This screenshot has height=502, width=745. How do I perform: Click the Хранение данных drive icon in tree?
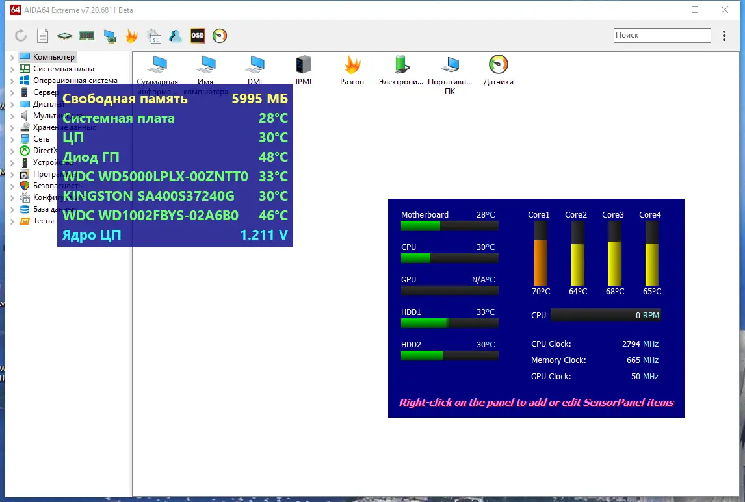24,127
